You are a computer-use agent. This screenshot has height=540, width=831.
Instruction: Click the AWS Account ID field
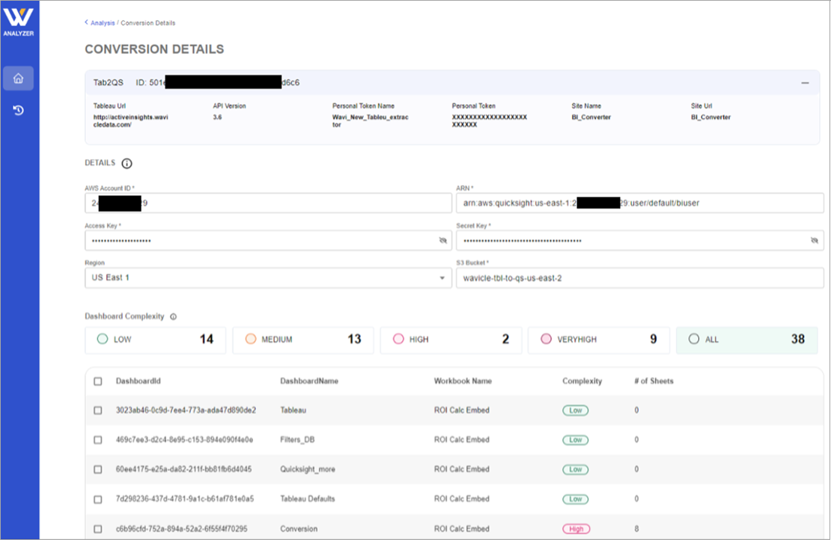click(x=268, y=203)
